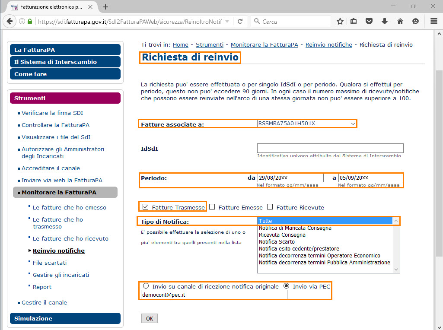Choose Invio su canale di ricezione originale

point(146,286)
